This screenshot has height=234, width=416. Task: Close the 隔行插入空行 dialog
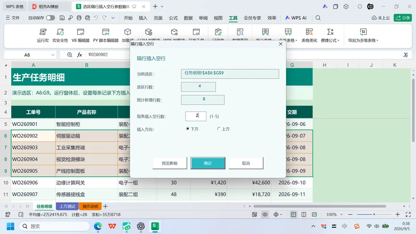pyautogui.click(x=281, y=44)
